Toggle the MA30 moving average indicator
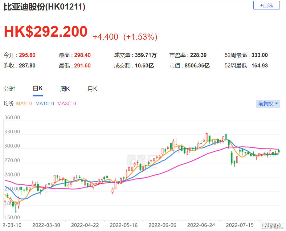Viewport: 286px width, 231px height. 67,104
